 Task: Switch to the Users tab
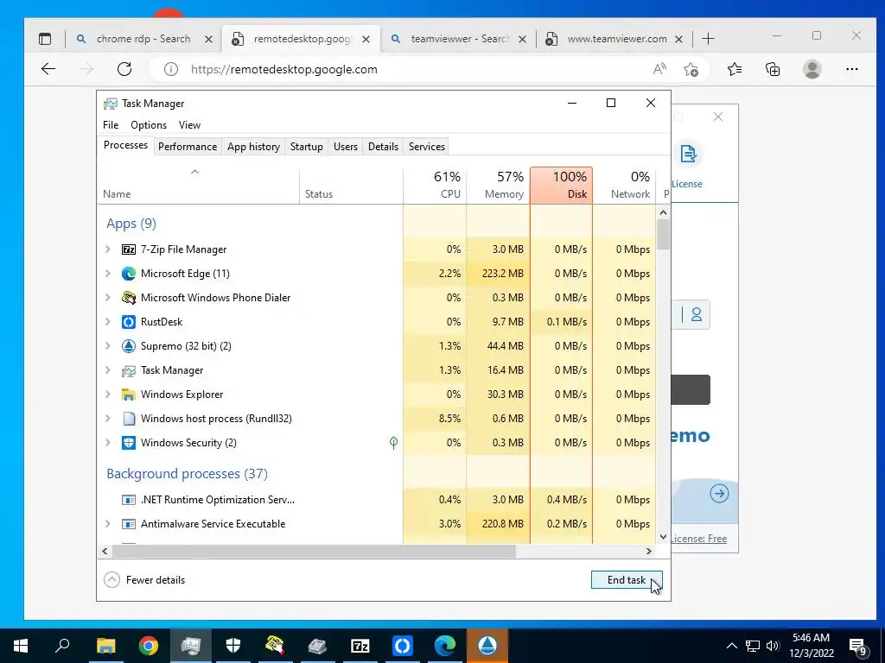[346, 147]
